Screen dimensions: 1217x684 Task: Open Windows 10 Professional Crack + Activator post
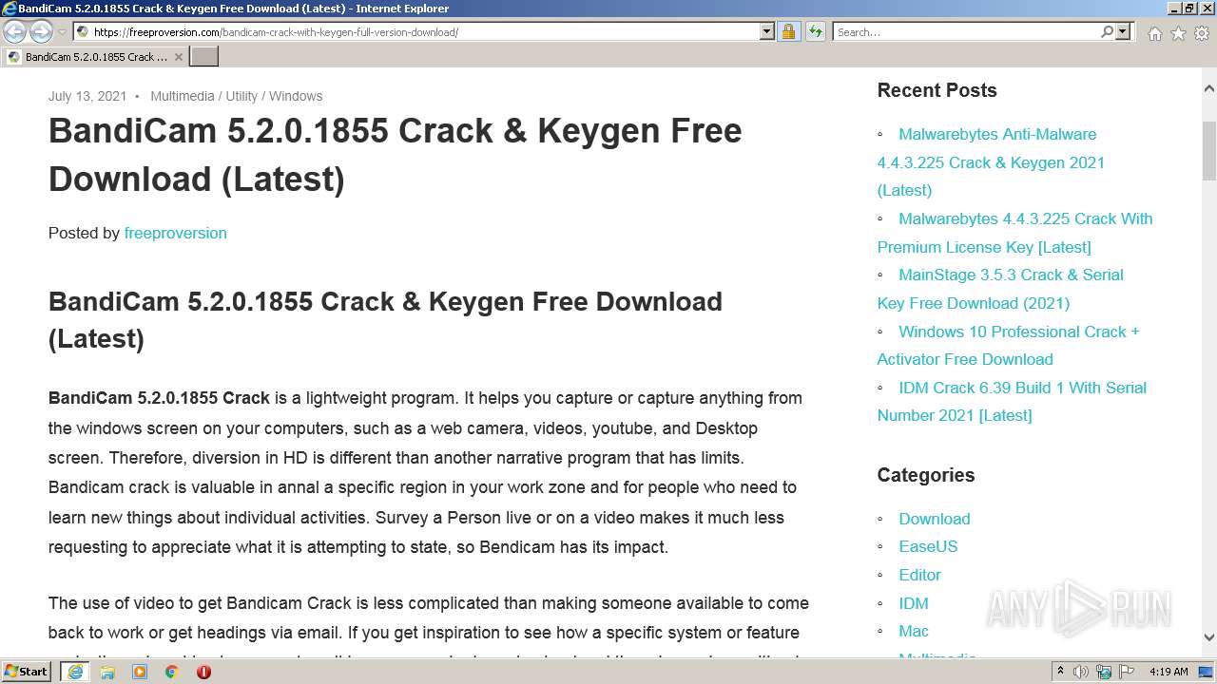1008,345
